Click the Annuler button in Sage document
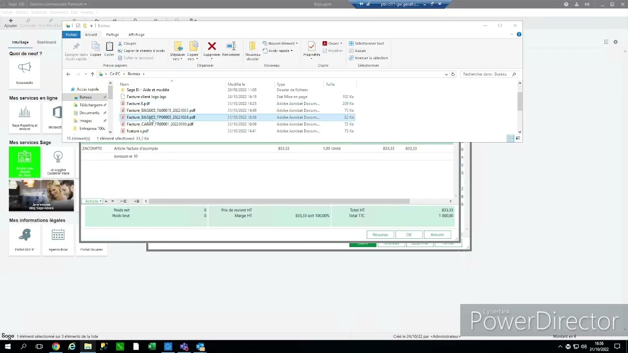The height and width of the screenshot is (353, 628). click(x=437, y=235)
